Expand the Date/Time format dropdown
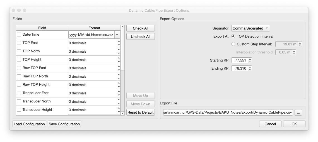The height and width of the screenshot is (142, 318). (x=117, y=35)
